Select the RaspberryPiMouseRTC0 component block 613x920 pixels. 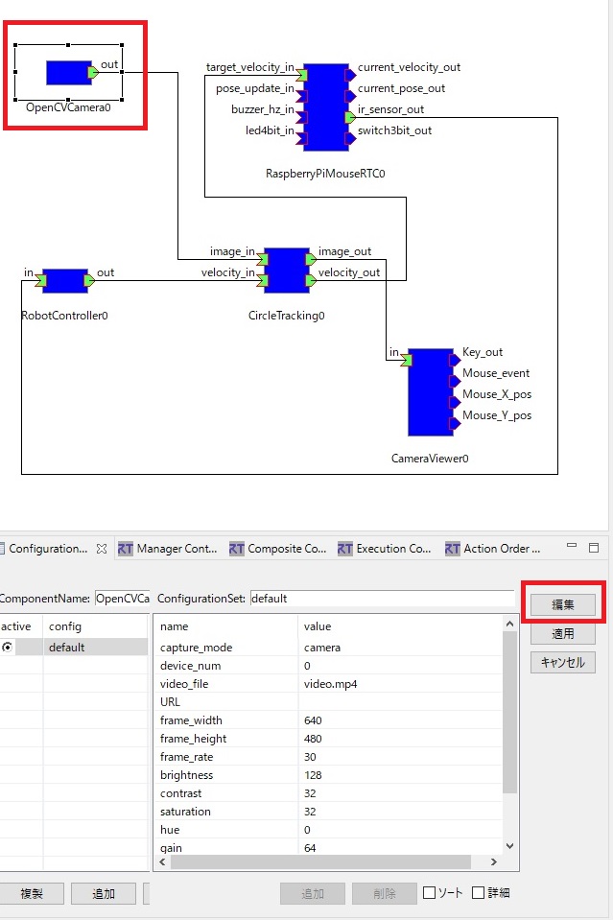click(325, 107)
